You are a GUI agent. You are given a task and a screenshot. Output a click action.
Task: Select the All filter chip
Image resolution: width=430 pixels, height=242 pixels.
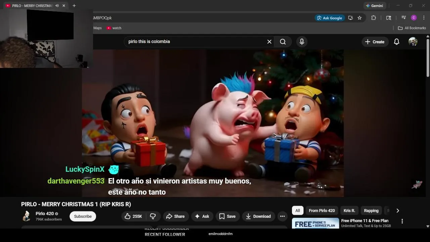coord(298,210)
